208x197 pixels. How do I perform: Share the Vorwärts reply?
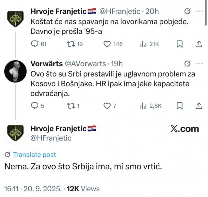(198, 106)
